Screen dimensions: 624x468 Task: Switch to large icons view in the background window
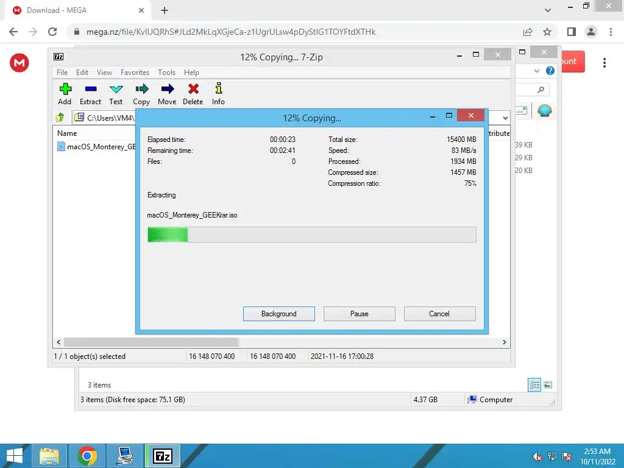(548, 385)
